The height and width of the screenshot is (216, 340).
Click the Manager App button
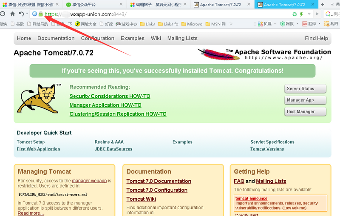coord(305,100)
